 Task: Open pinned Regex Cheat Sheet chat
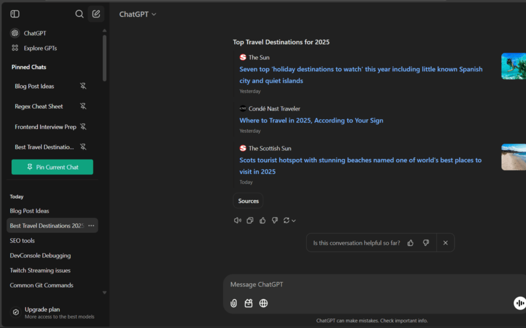point(39,106)
